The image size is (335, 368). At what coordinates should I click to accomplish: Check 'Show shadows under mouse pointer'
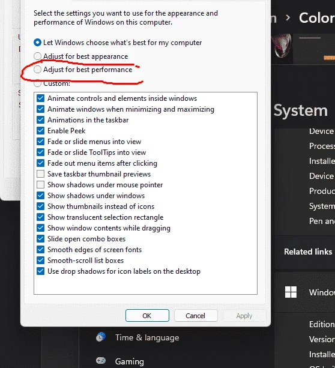pos(40,185)
